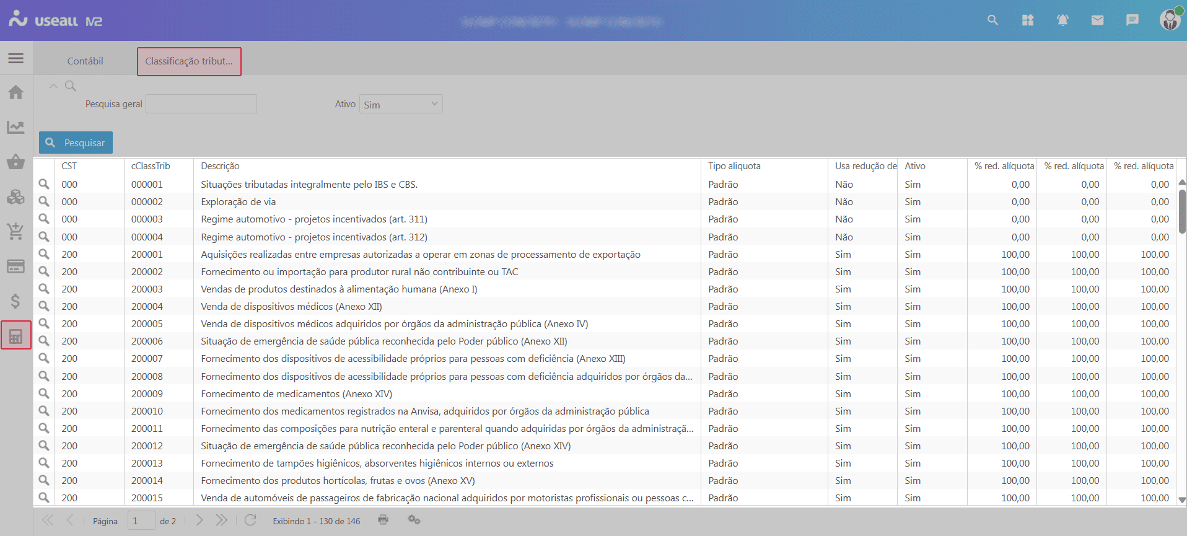Jump to last page of results

coord(221,520)
